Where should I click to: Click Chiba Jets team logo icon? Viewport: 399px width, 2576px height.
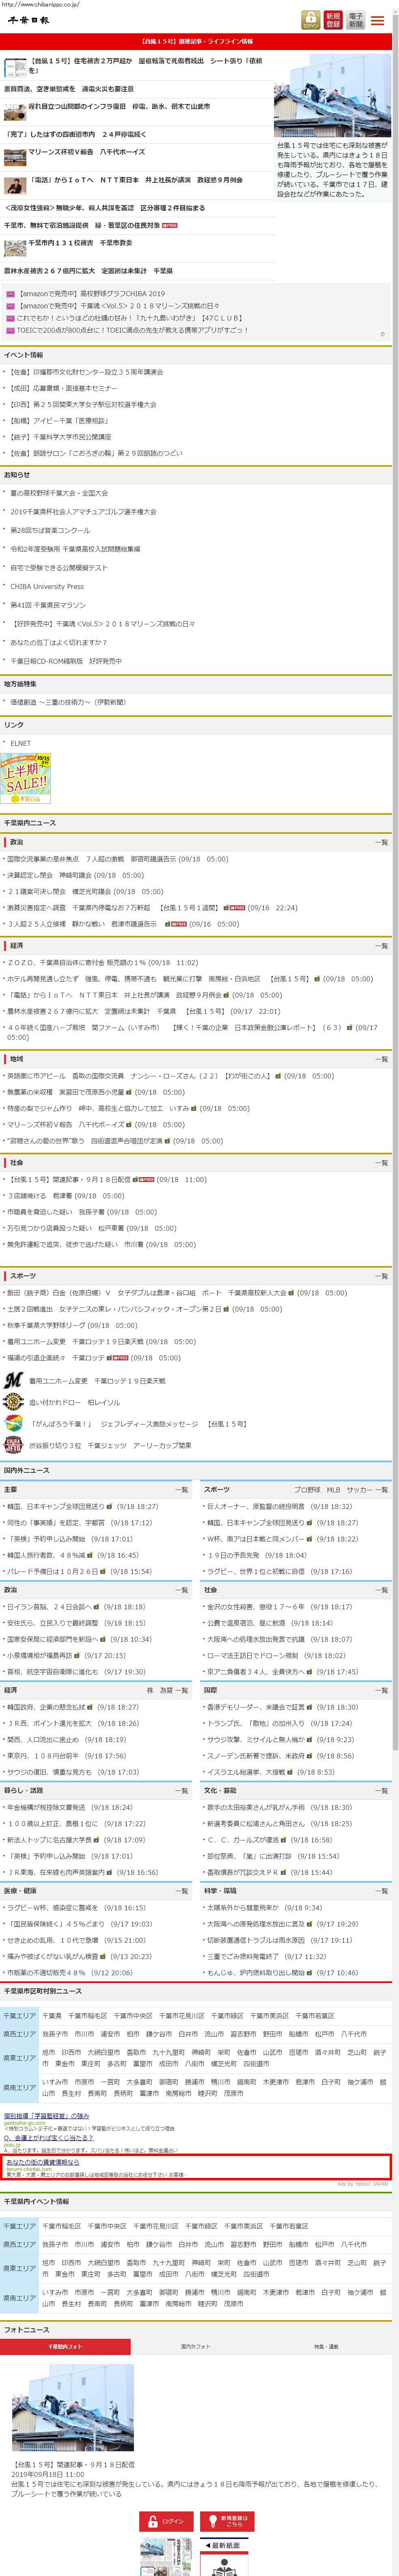point(13,1446)
